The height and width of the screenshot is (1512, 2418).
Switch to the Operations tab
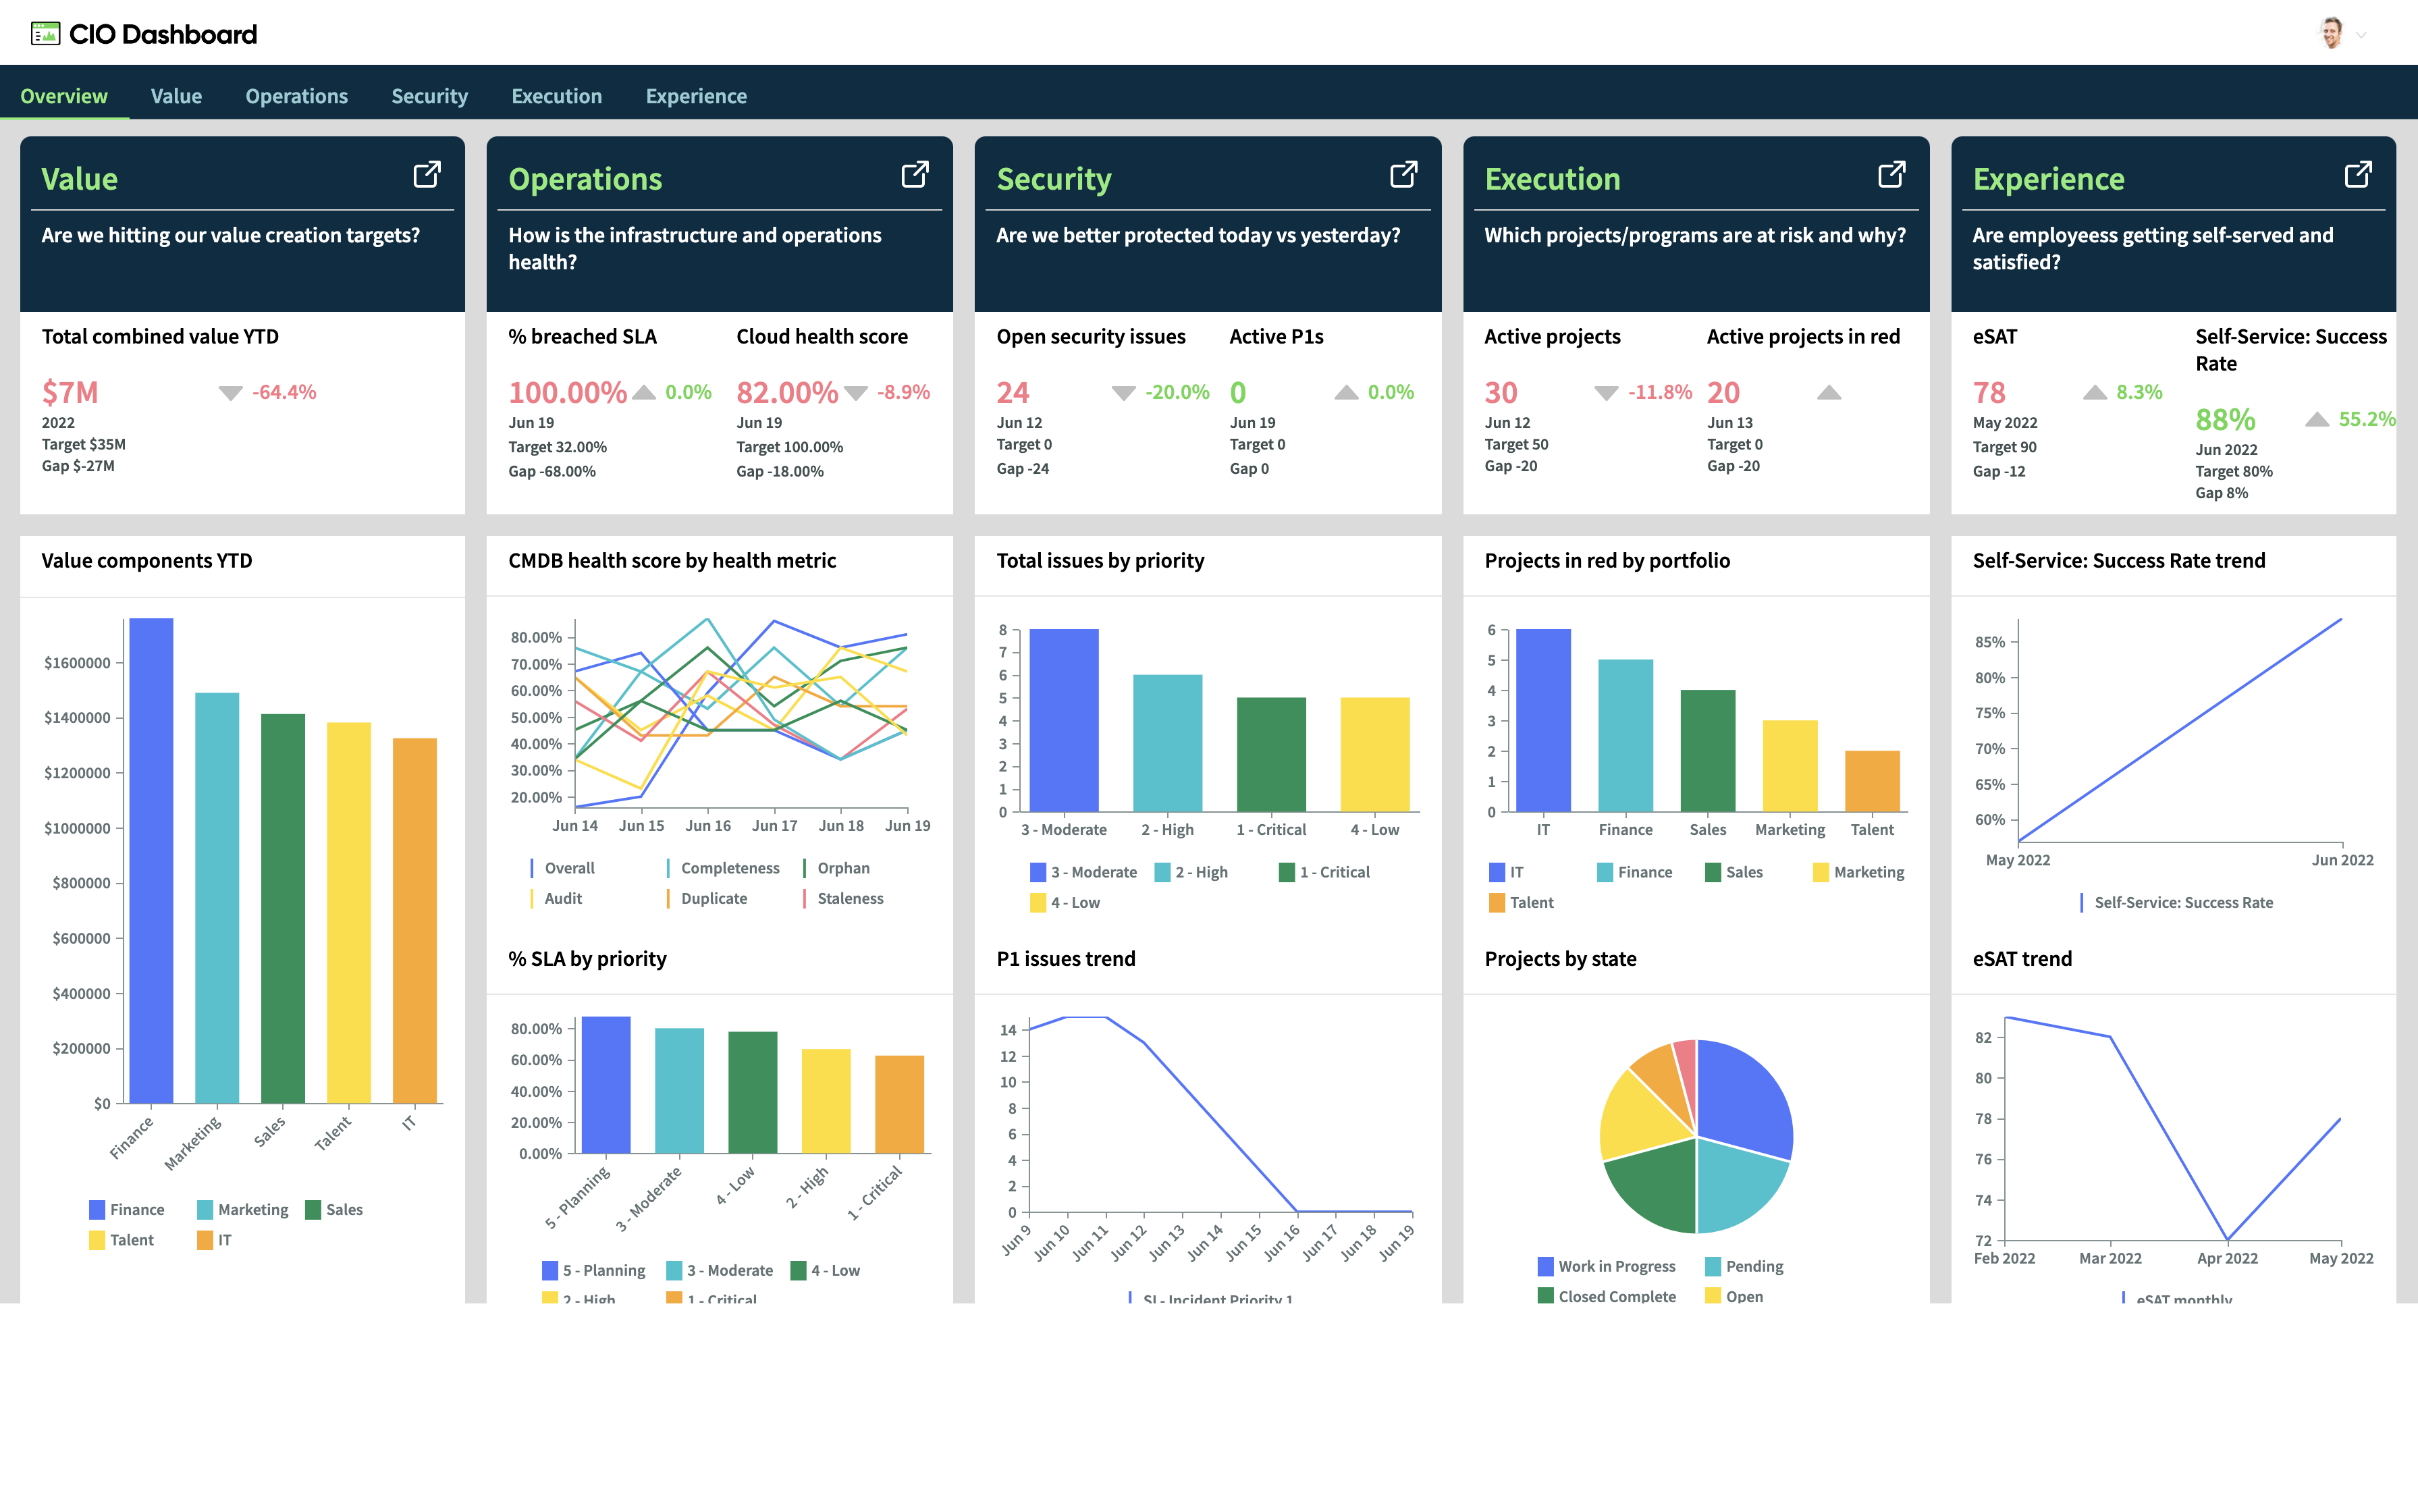coord(297,96)
